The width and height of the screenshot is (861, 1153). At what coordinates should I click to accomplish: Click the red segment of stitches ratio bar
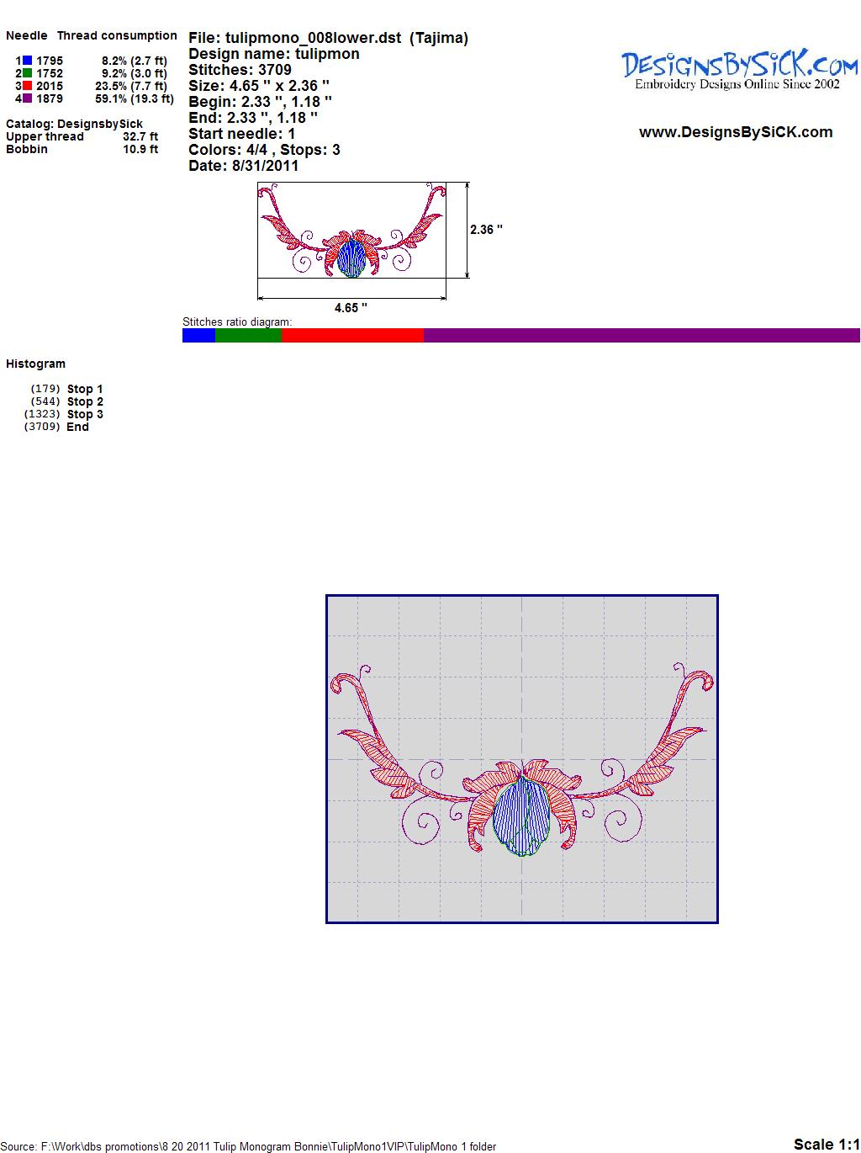click(351, 336)
